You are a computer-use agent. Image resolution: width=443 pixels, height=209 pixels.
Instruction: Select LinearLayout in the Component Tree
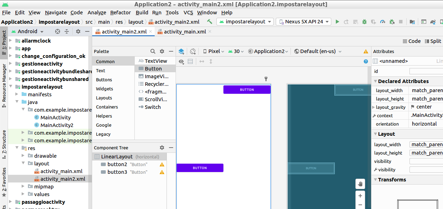click(129, 157)
